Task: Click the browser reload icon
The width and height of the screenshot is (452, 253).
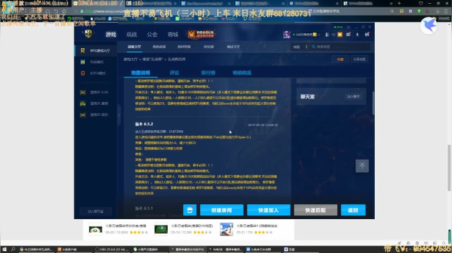Action: pos(56,11)
